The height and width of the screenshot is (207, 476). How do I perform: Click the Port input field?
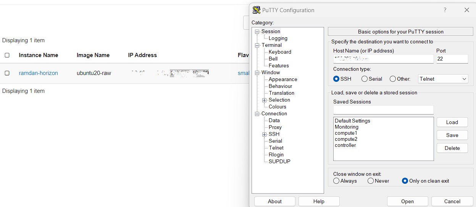point(452,59)
